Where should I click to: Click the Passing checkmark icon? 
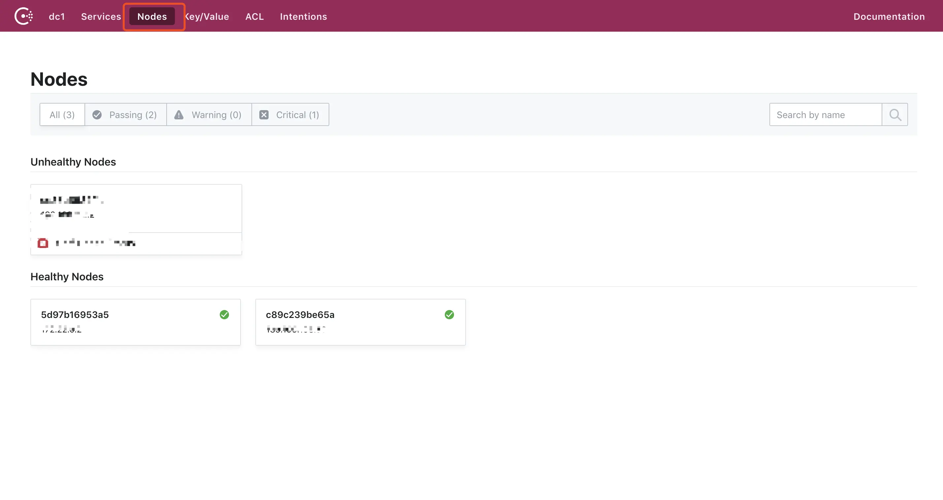97,115
